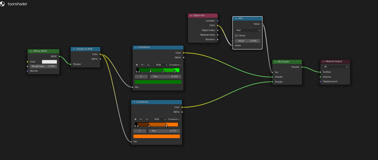
Task: Open the Add operation dropdown
Action: click(247, 30)
